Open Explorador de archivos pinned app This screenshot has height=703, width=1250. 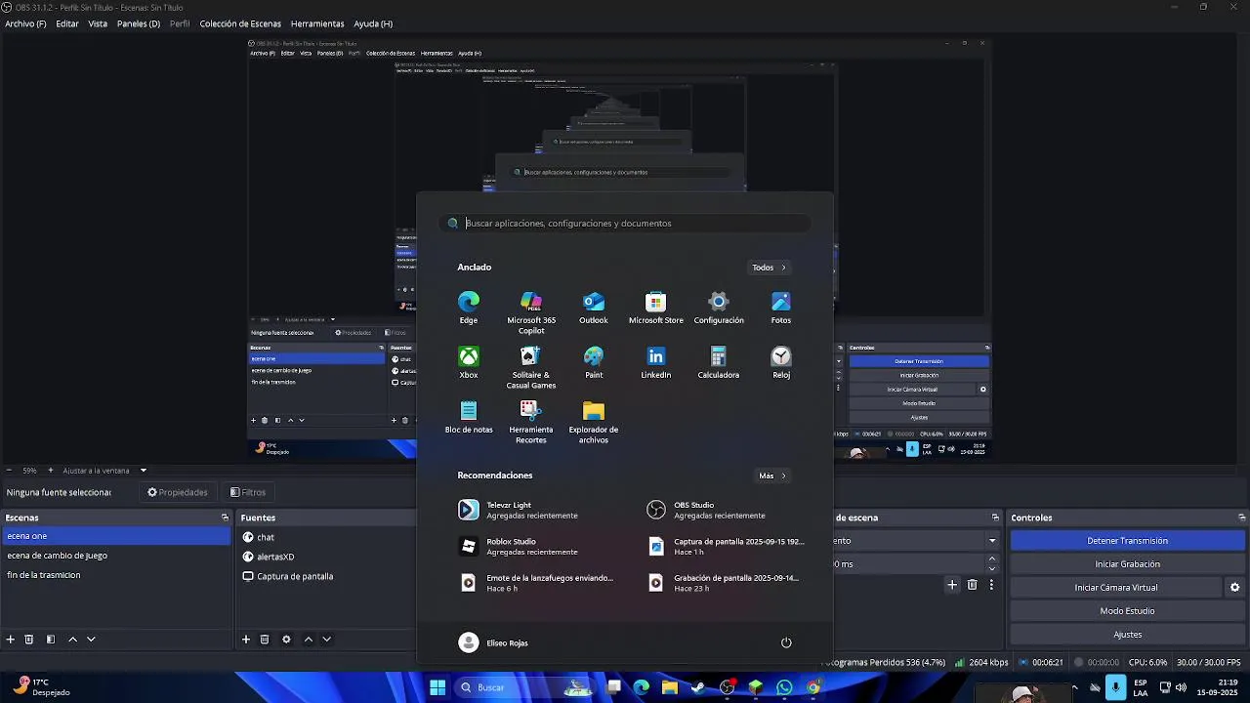(x=594, y=422)
